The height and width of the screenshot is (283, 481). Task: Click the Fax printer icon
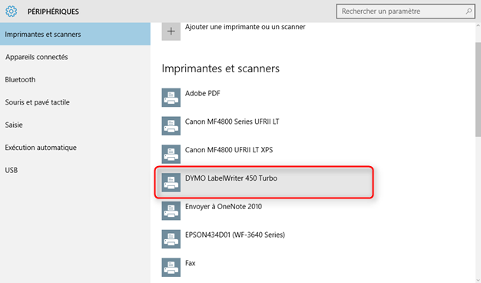pos(171,267)
